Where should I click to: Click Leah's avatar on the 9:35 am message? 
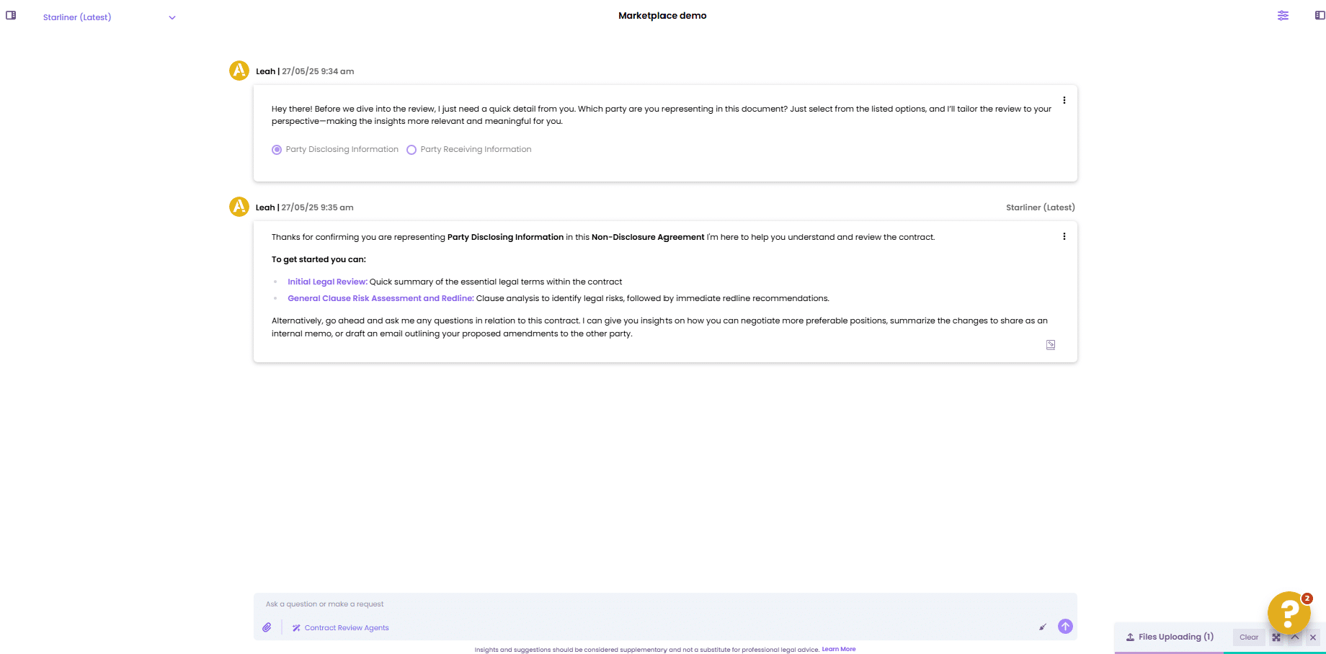tap(239, 207)
